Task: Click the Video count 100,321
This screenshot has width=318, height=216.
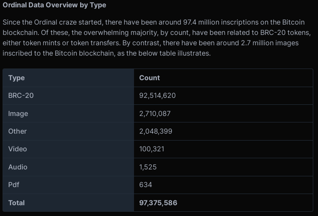Action: point(152,149)
